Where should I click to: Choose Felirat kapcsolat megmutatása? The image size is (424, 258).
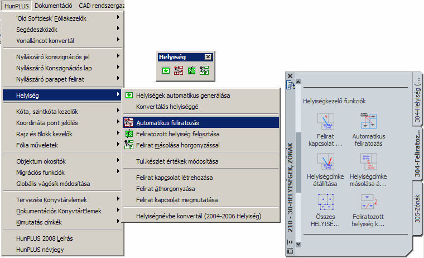[201, 200]
